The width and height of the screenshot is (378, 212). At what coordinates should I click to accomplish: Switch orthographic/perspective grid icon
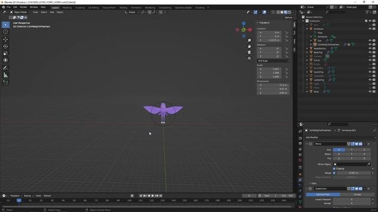249,58
